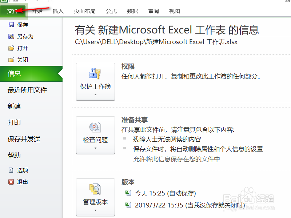This screenshot has height=218, width=291.
Task: Click the 关闭 menu label
Action: [23, 60]
